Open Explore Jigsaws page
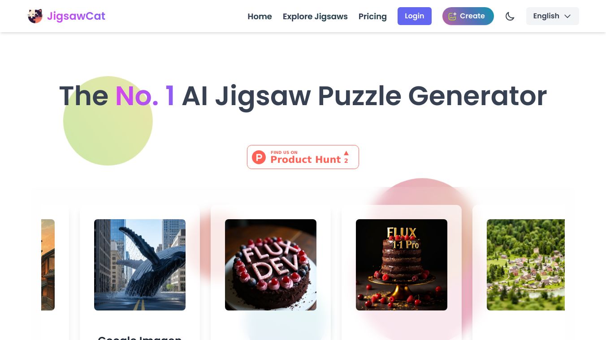The height and width of the screenshot is (340, 606). (x=315, y=16)
